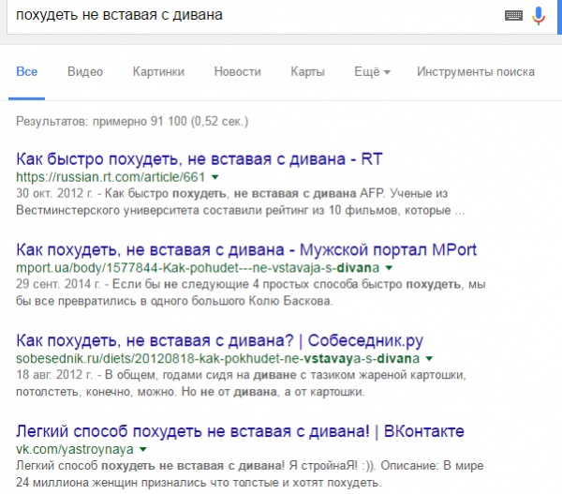Click the sobesednik.ru/diets URL text
Image resolution: width=562 pixels, height=494 pixels.
tap(217, 358)
